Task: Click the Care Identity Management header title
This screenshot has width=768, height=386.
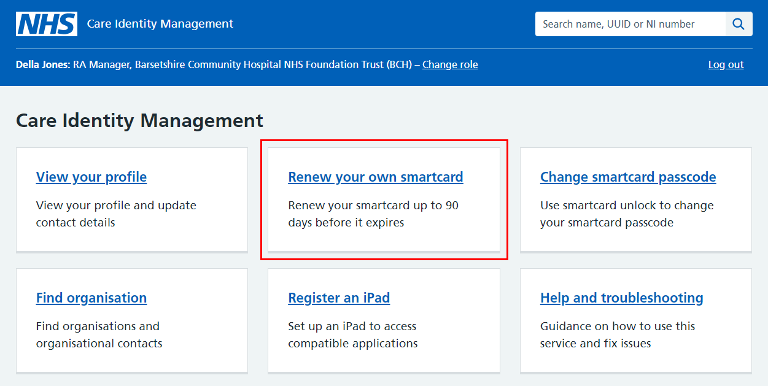Action: pos(160,24)
